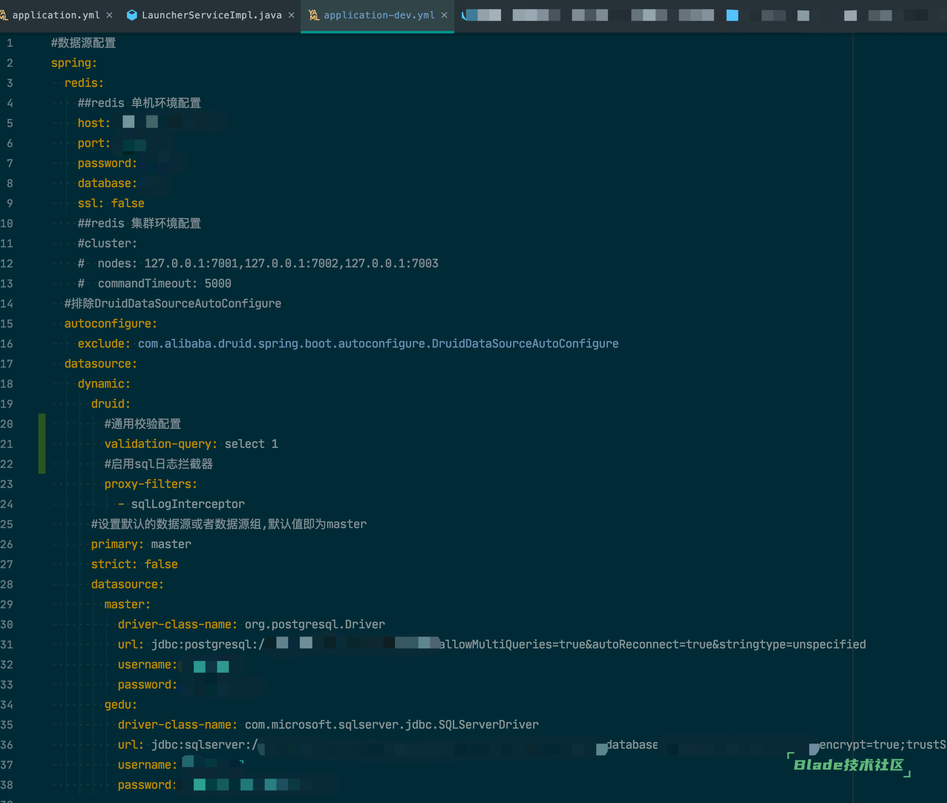The height and width of the screenshot is (803, 947).
Task: Click the redis 'password:' key on line 7
Action: [107, 163]
